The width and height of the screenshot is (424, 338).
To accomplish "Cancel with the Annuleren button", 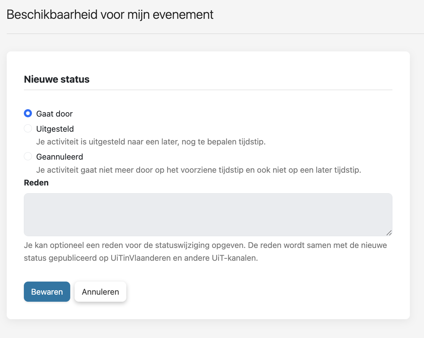I will 100,292.
